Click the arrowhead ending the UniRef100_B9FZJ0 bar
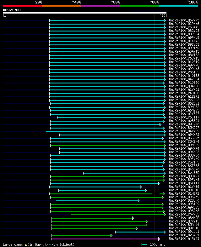The image size is (201, 247). [x=160, y=125]
